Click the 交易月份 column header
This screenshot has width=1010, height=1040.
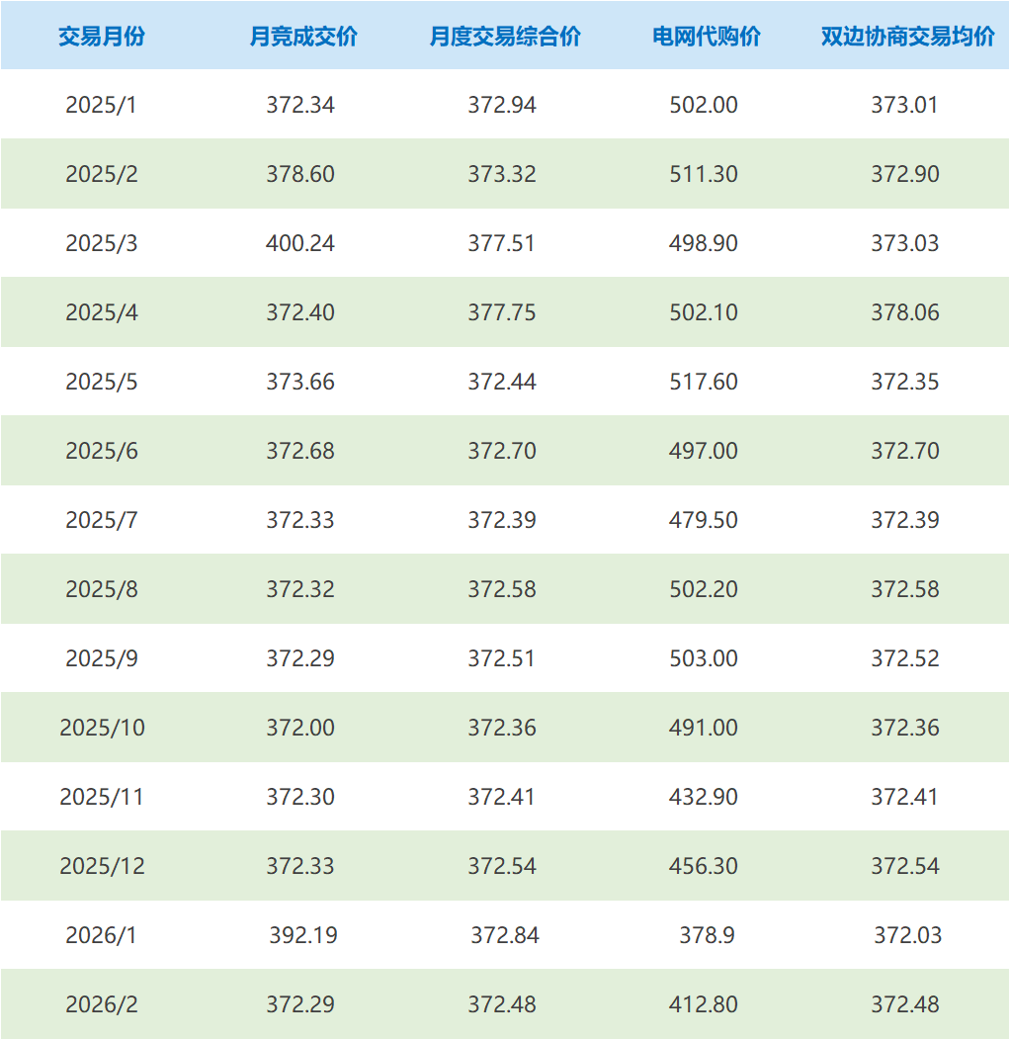point(101,37)
